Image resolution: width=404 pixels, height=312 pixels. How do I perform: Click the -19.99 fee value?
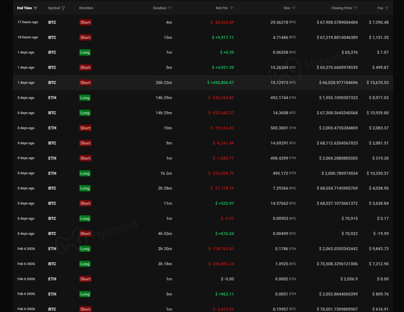click(381, 234)
